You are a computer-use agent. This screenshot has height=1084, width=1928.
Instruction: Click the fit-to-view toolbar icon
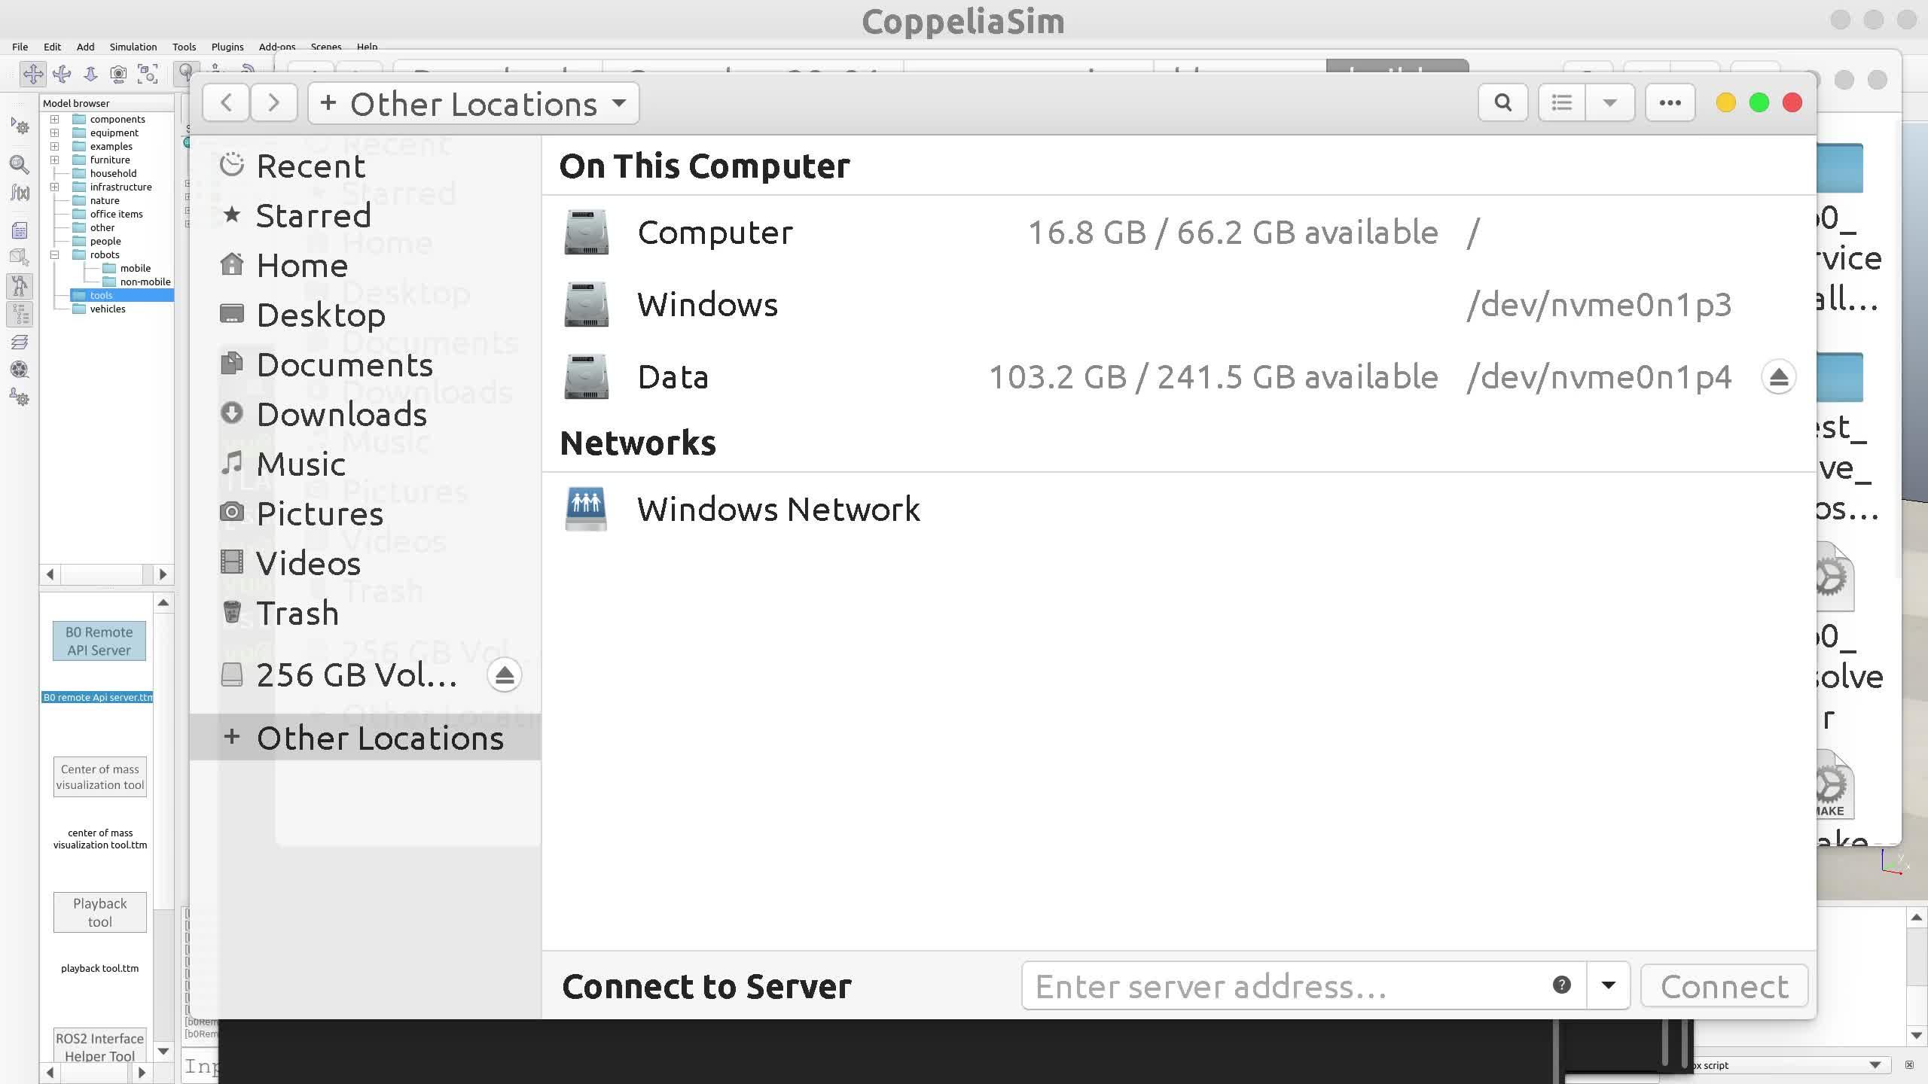(x=148, y=74)
